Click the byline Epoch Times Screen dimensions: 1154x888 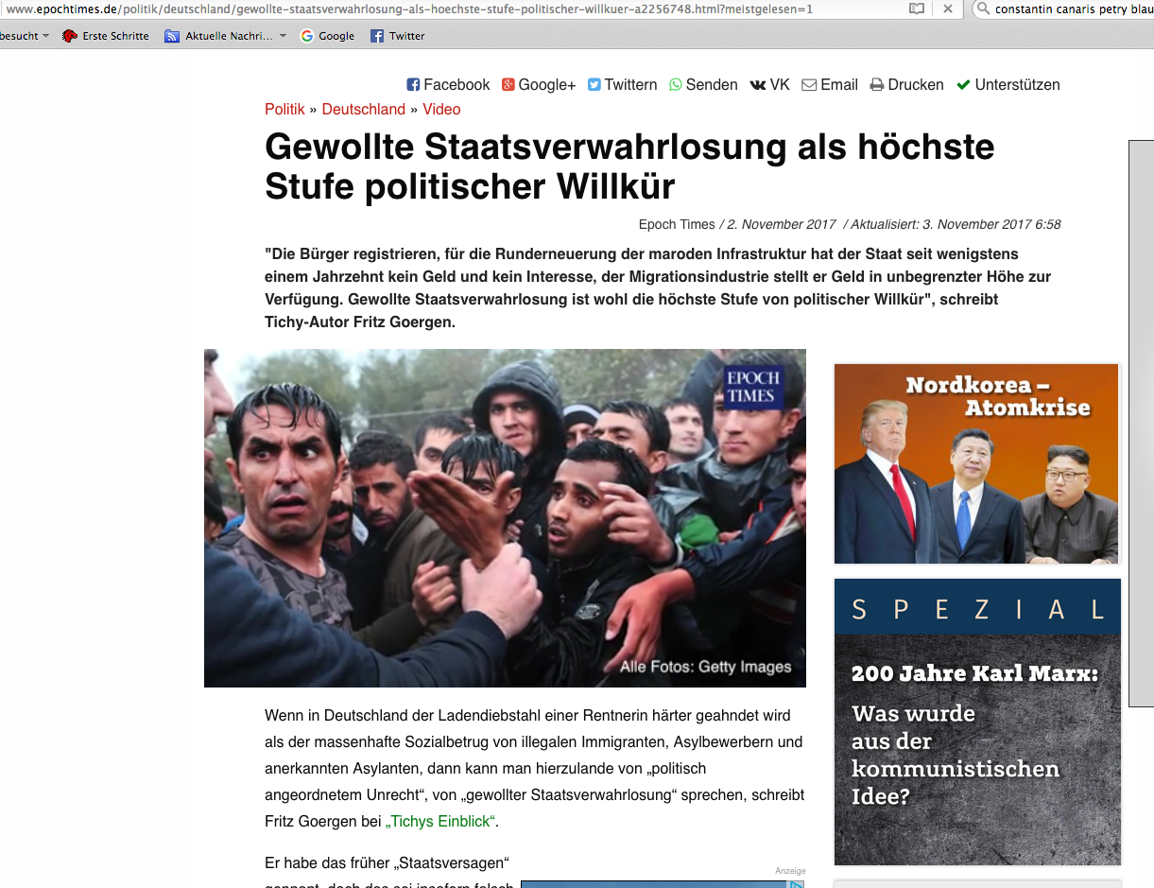(677, 225)
